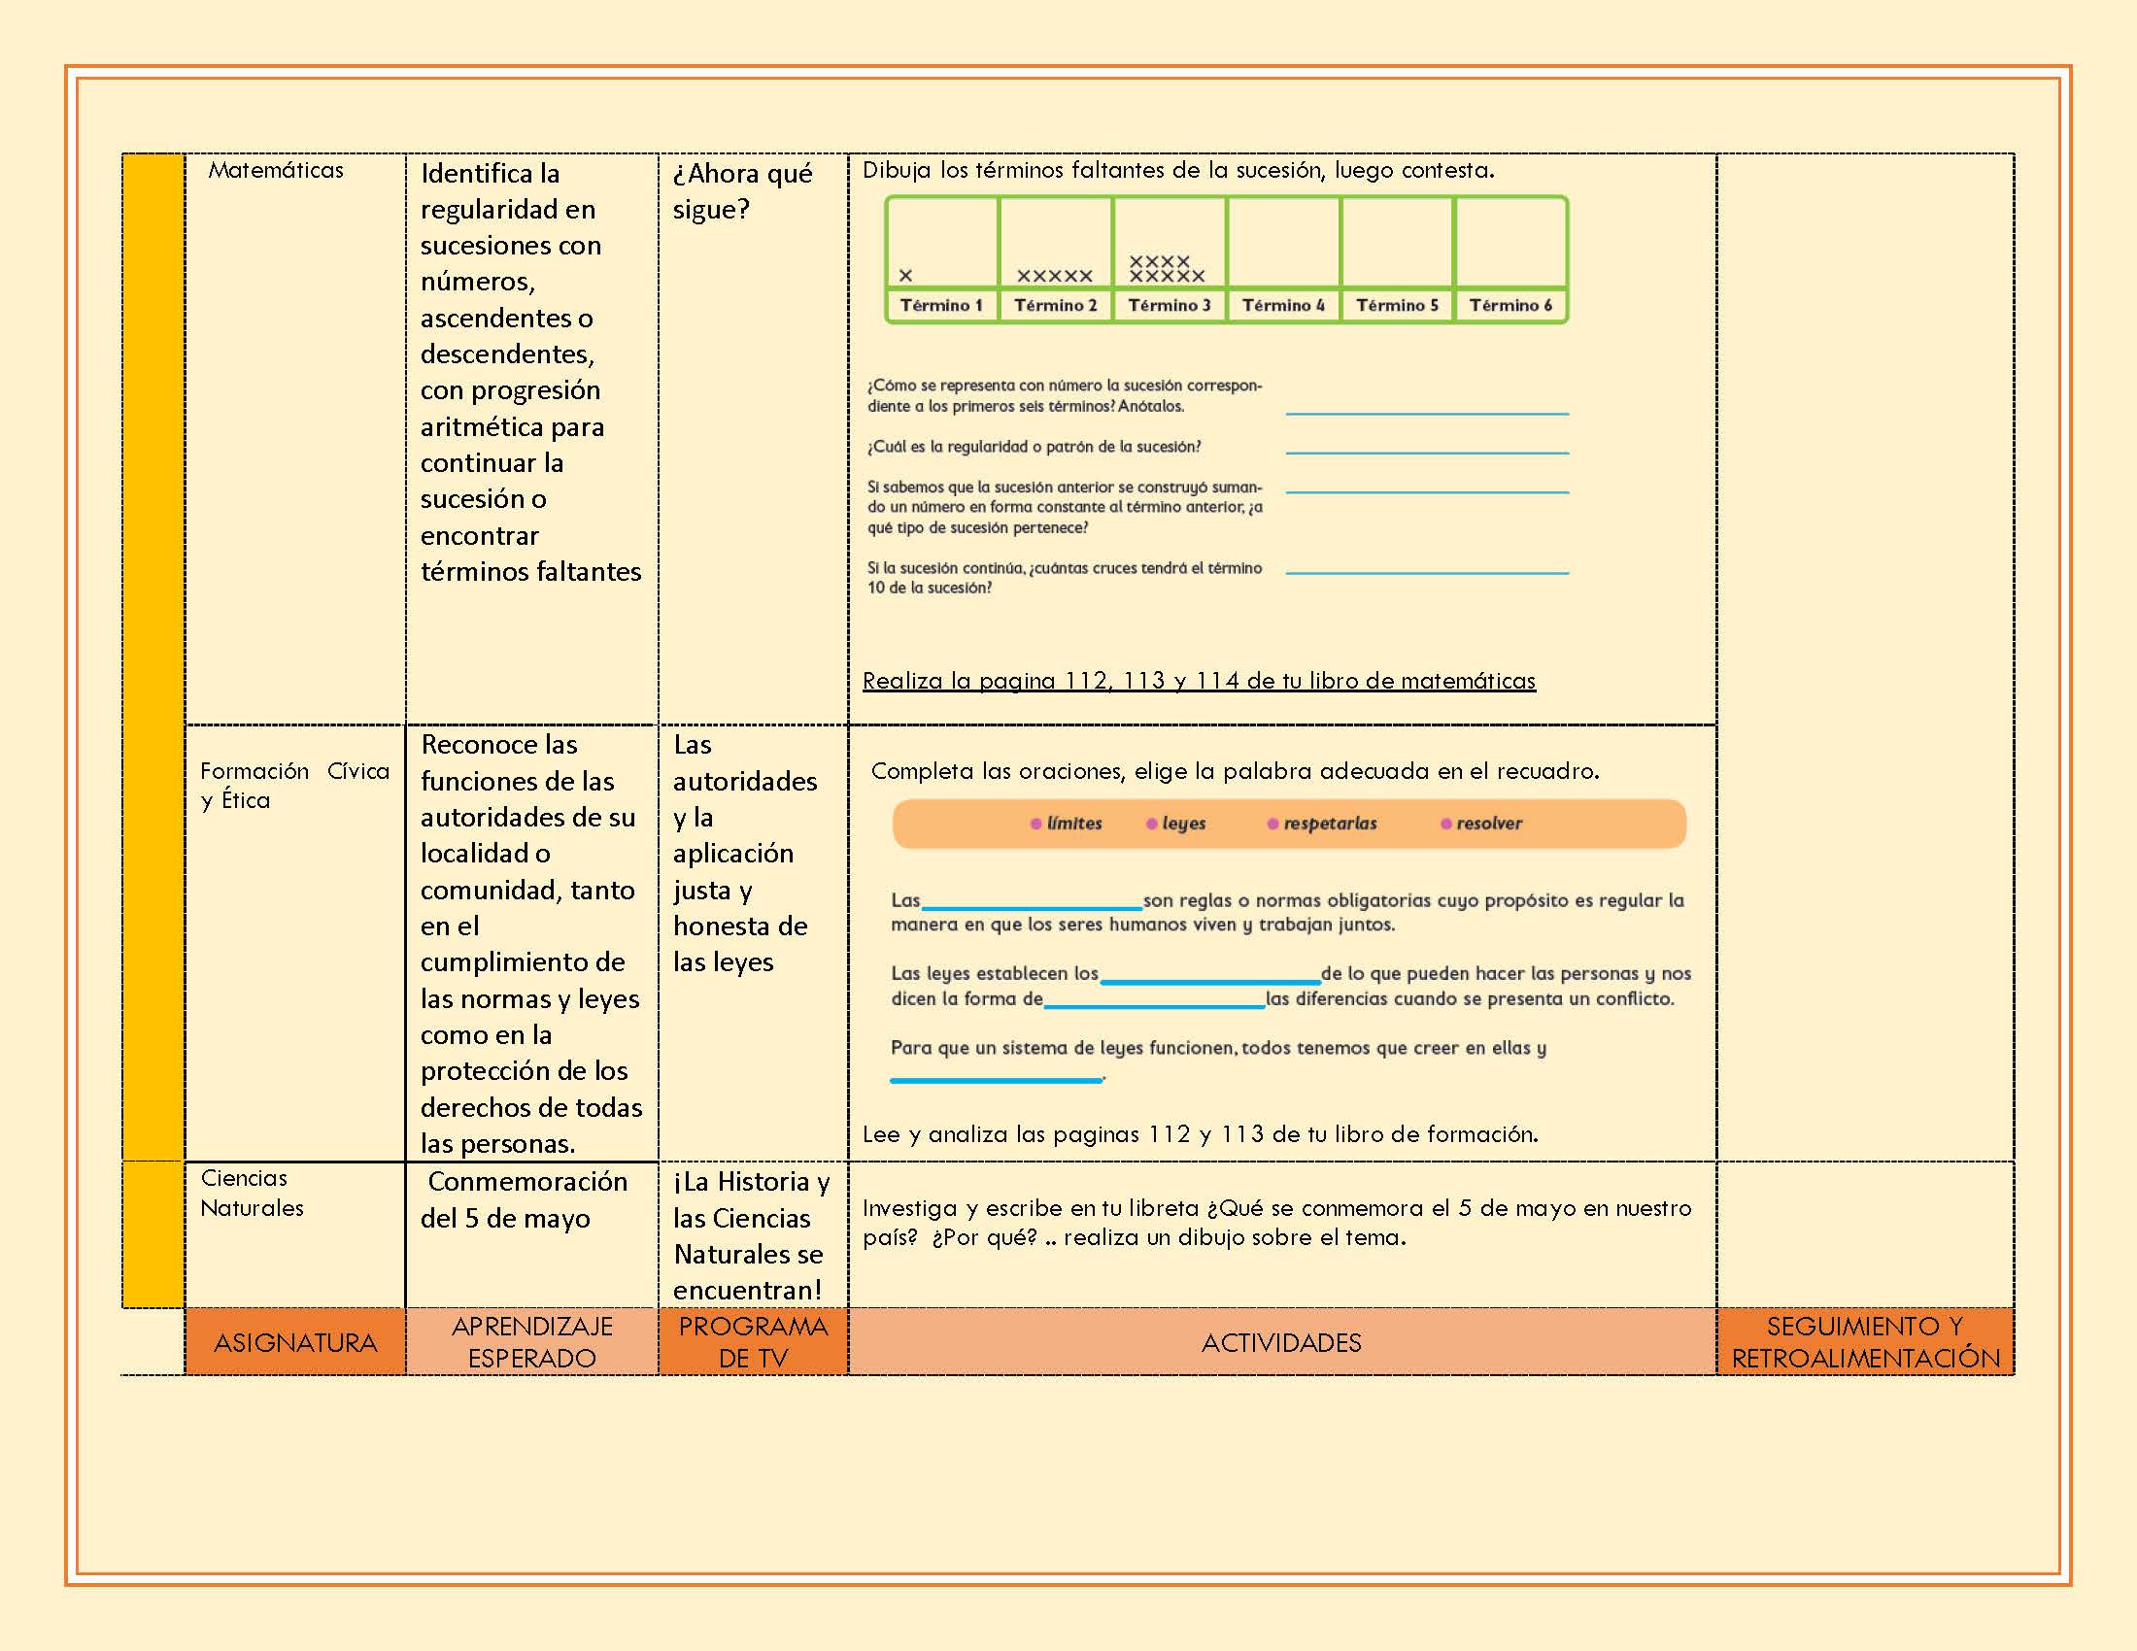
Task: Click the 'PROGRAMA DE TV' column header
Action: (x=754, y=1342)
